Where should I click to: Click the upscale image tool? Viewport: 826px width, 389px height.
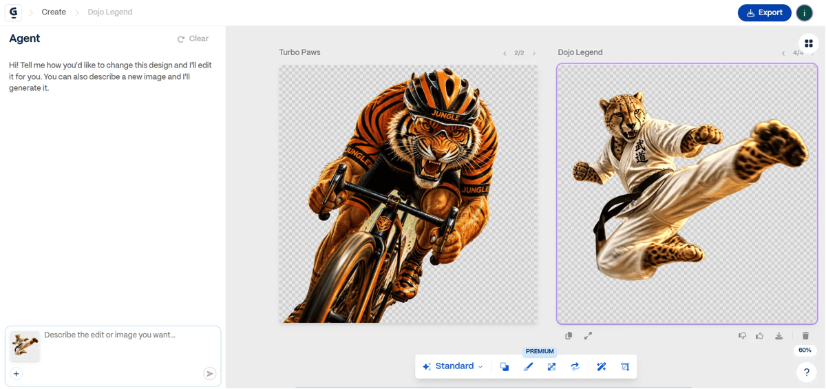[x=551, y=367]
